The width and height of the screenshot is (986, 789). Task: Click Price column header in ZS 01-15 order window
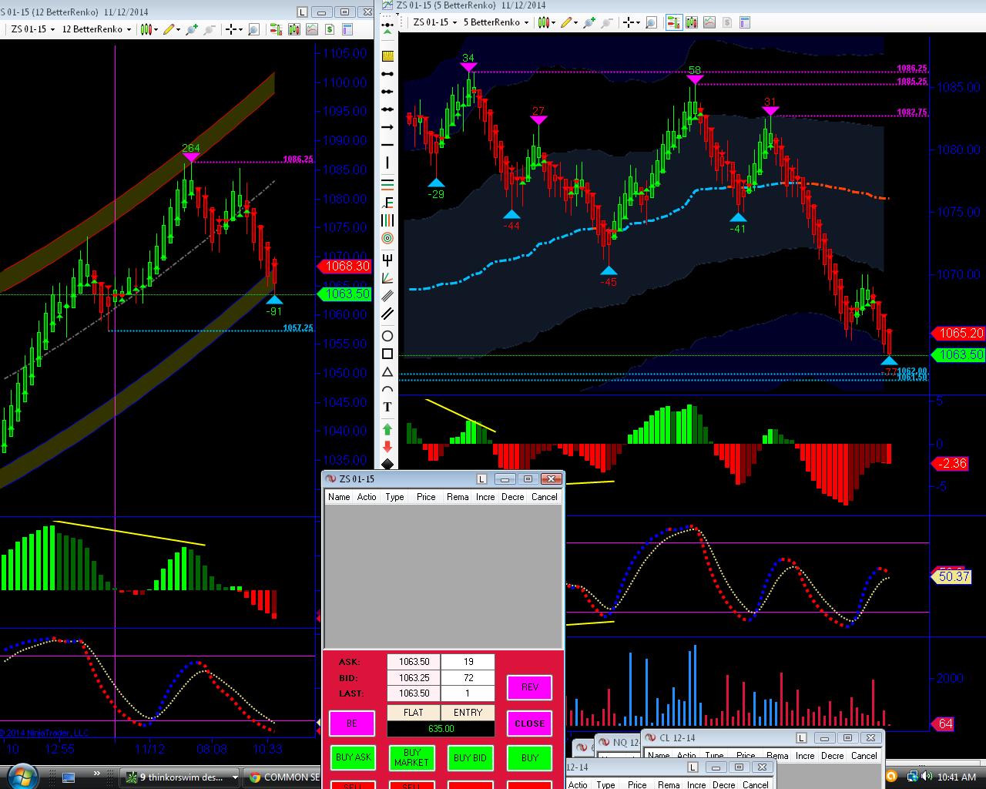click(x=426, y=497)
